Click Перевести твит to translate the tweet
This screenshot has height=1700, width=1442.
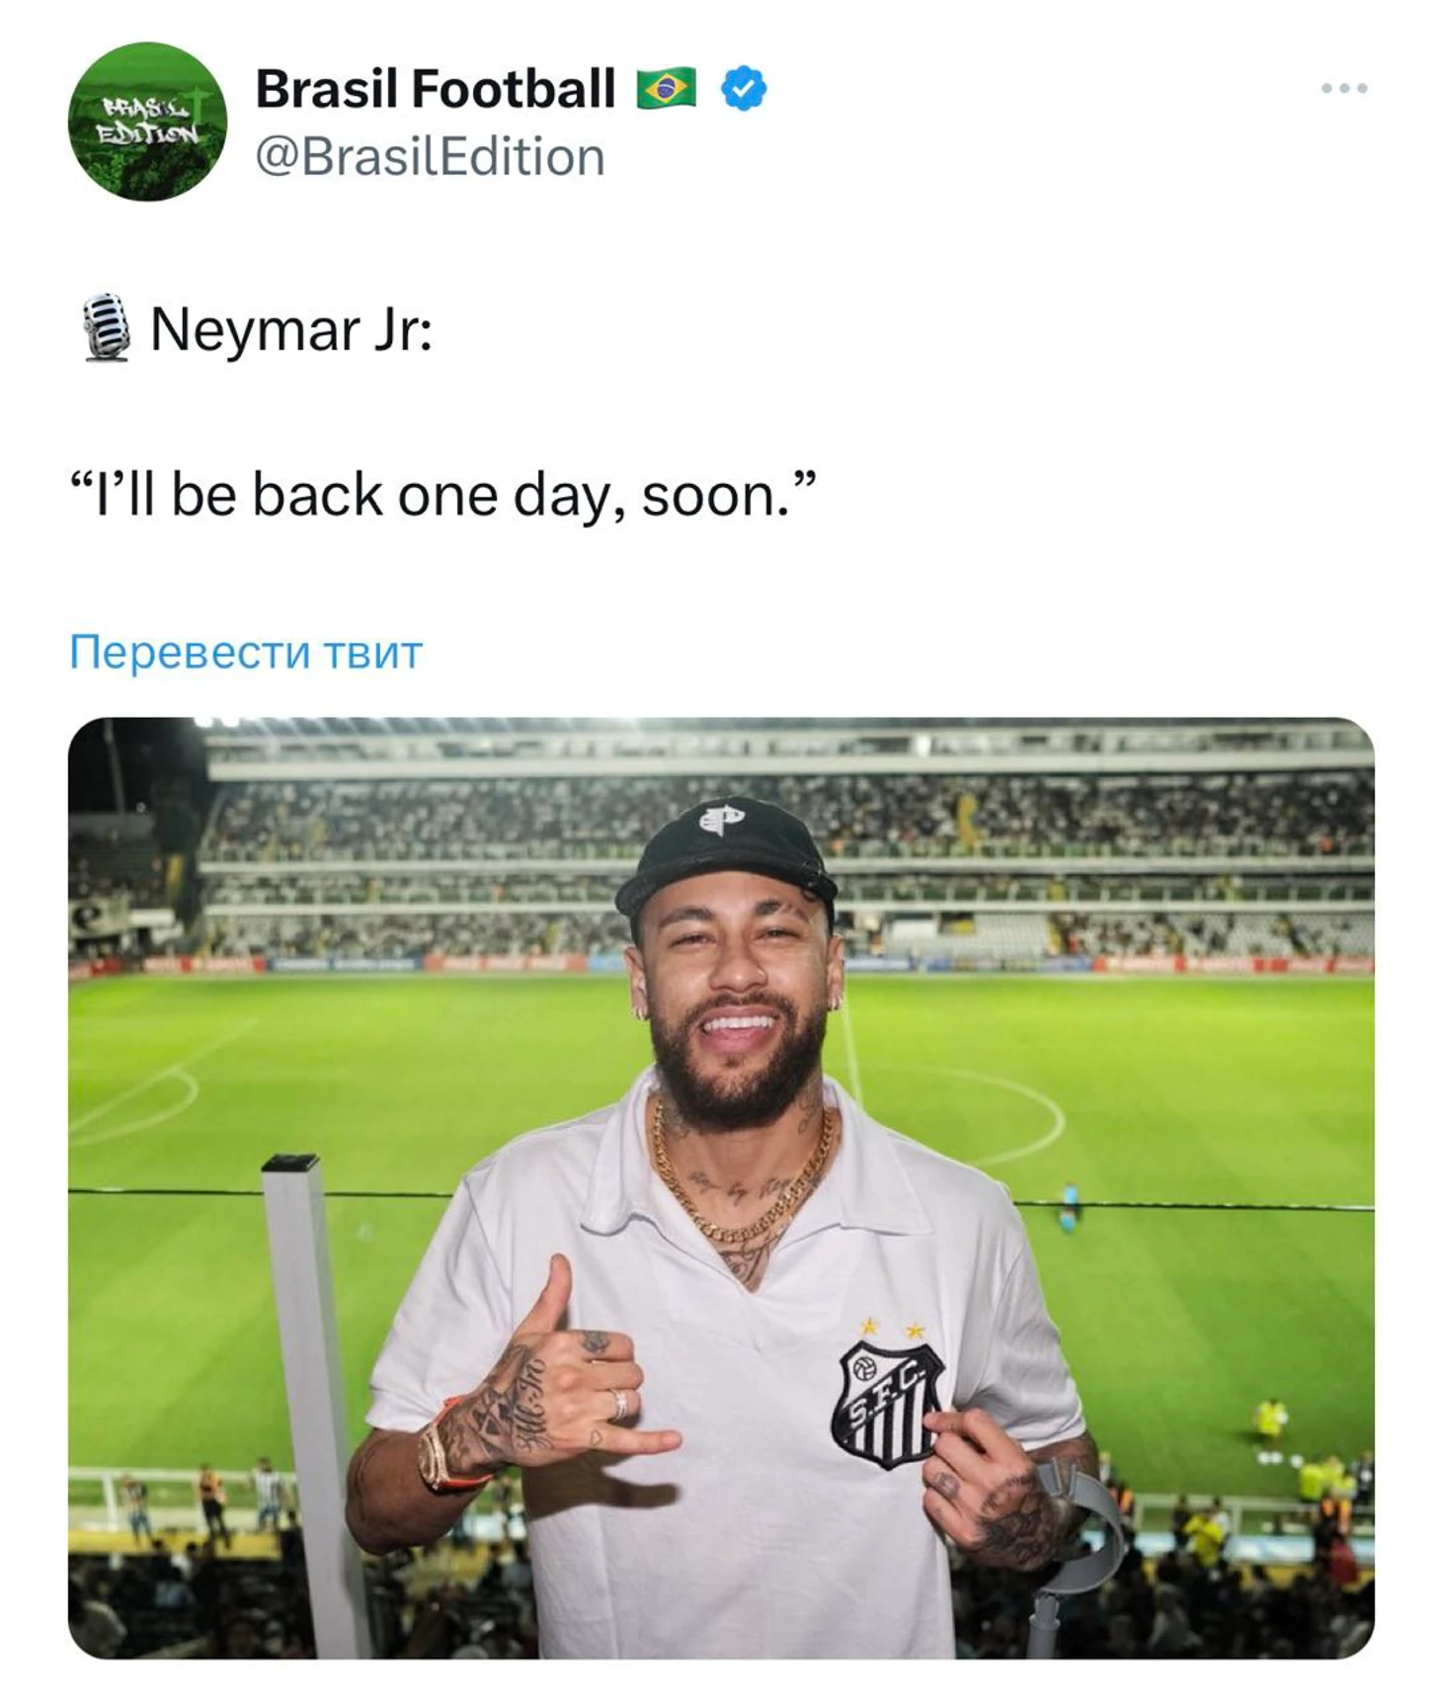(x=246, y=652)
